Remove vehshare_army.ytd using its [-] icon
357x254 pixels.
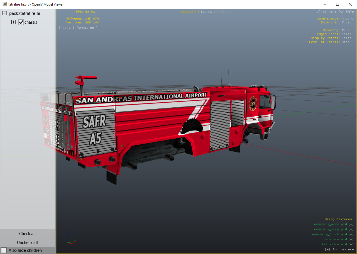(351, 229)
